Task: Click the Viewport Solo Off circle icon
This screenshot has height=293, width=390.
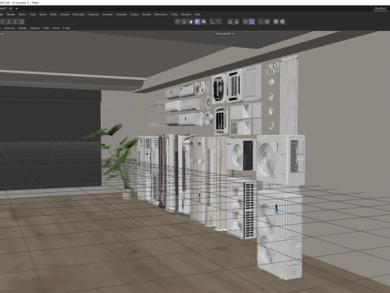Action: 177,22
